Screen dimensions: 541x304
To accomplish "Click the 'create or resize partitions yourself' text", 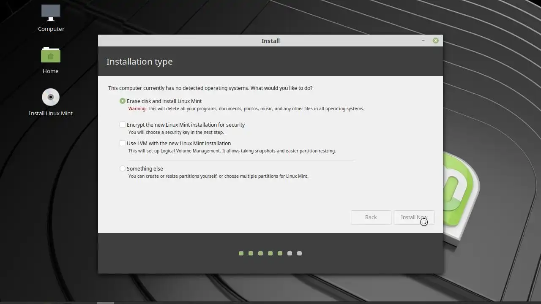I will [x=219, y=176].
